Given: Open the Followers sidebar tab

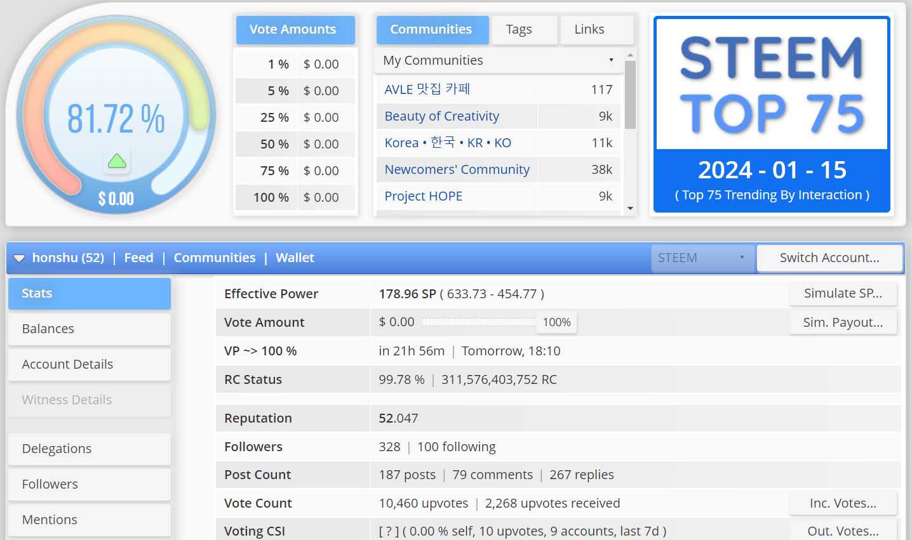Looking at the screenshot, I should pos(90,485).
